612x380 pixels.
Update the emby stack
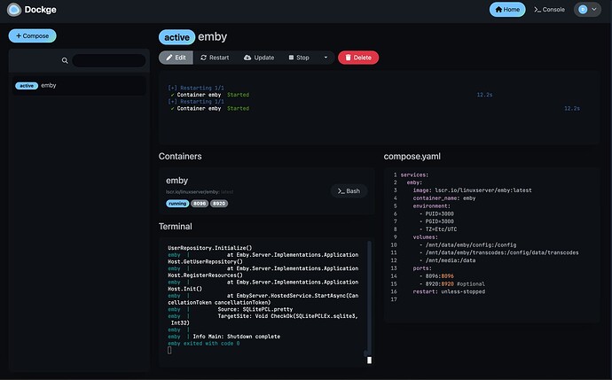[x=259, y=58]
